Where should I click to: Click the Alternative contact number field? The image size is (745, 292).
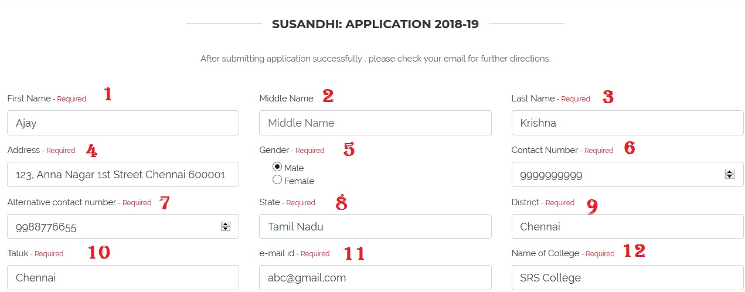111,226
